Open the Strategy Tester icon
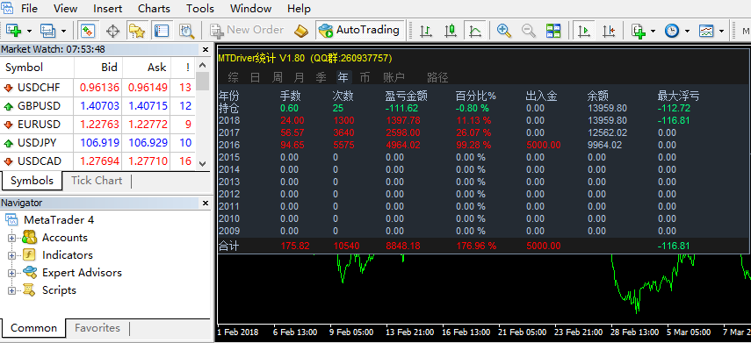The image size is (751, 343). (187, 31)
